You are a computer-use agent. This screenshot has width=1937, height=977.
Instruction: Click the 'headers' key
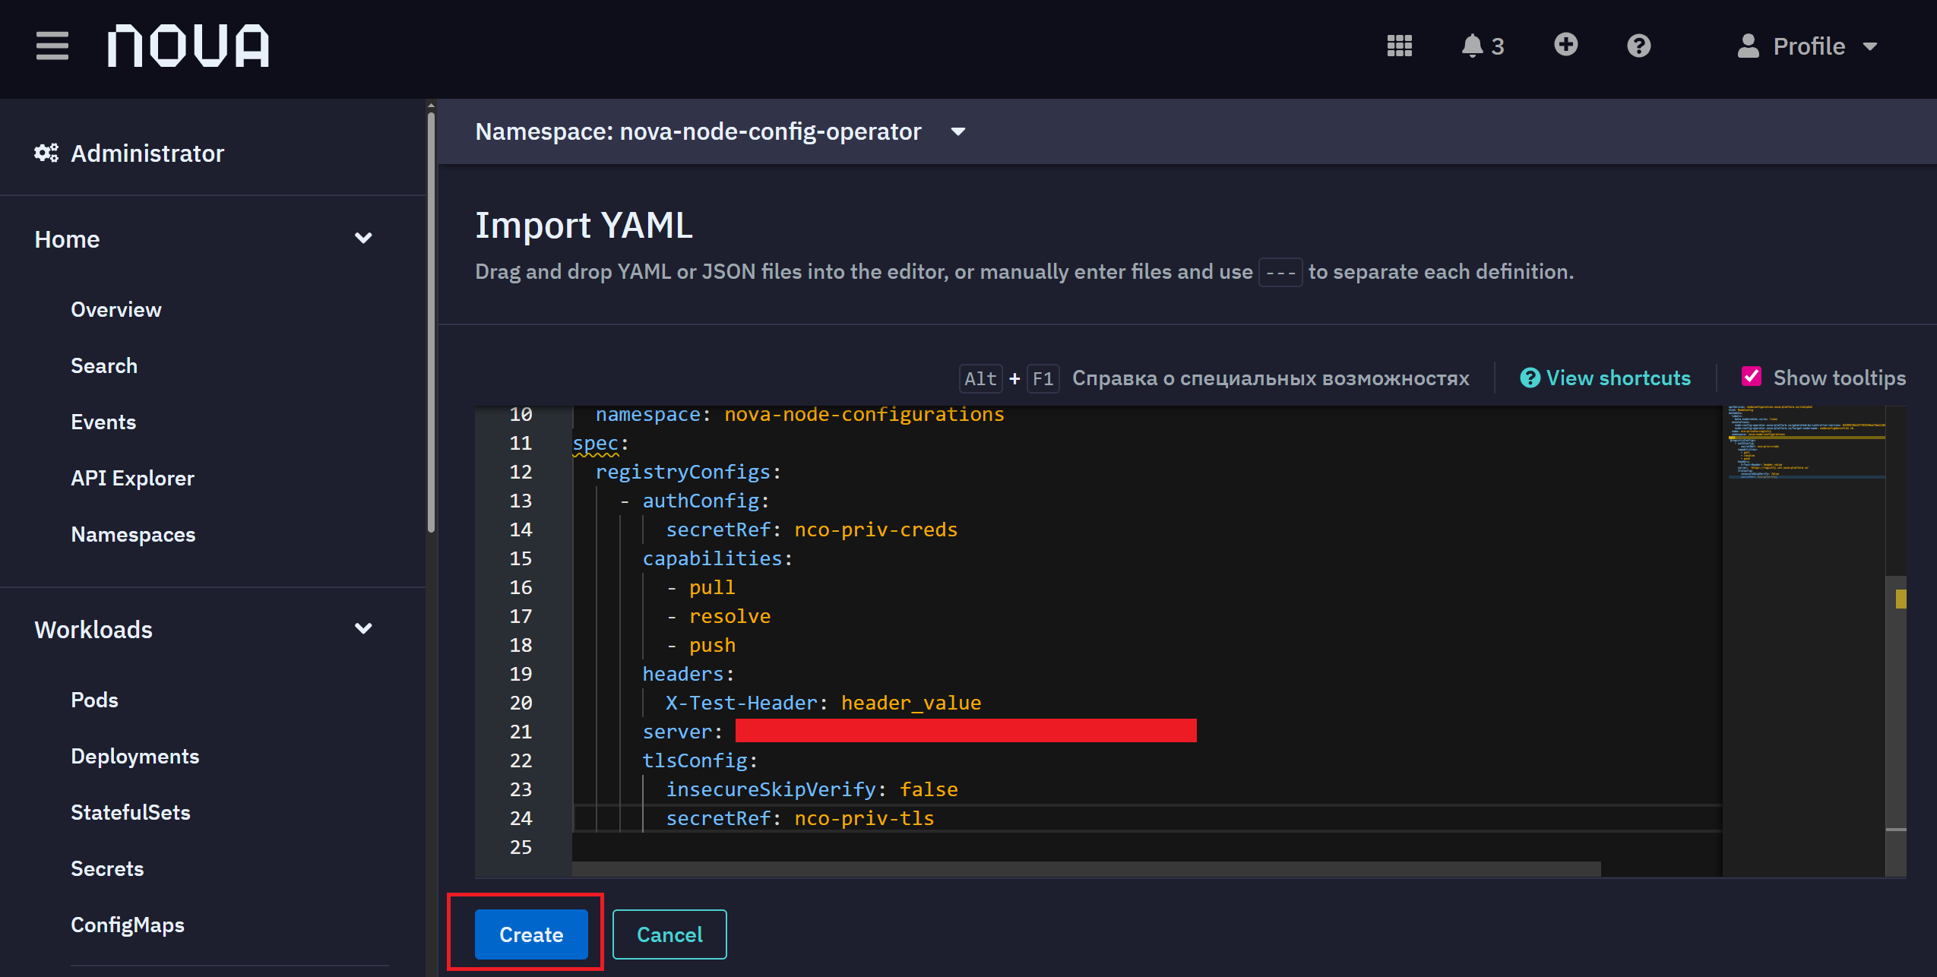pos(683,674)
